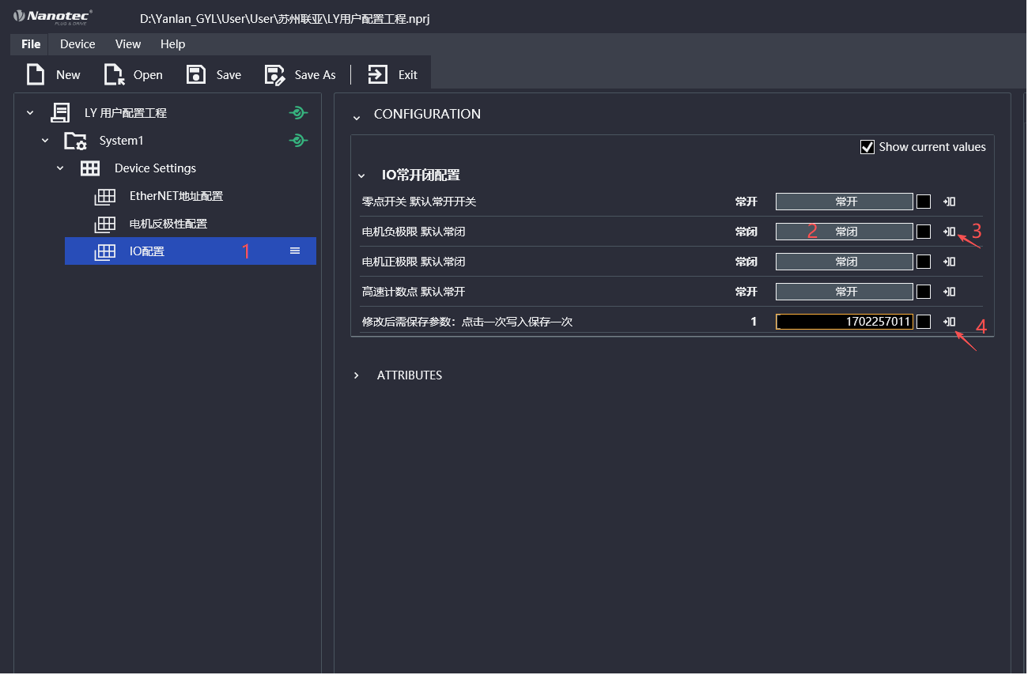Click the System1 folder-gear icon
1028x675 pixels.
click(x=75, y=141)
